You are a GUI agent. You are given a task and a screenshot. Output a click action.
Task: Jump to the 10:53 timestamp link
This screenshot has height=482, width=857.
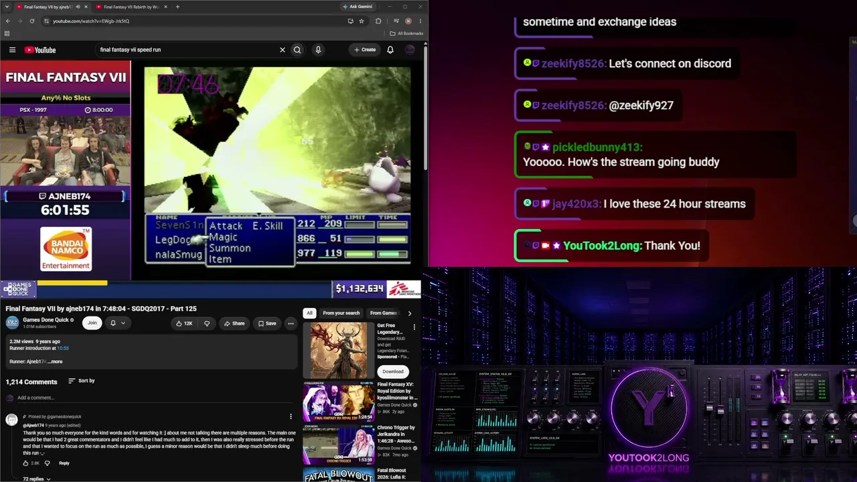(x=63, y=348)
